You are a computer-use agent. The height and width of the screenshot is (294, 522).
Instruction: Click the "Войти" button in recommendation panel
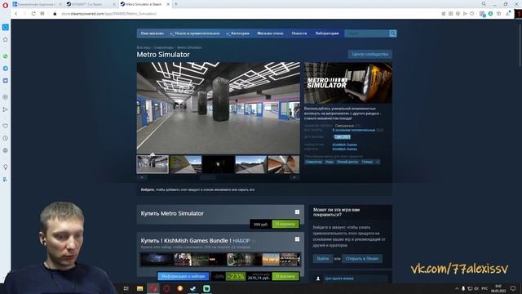click(323, 258)
